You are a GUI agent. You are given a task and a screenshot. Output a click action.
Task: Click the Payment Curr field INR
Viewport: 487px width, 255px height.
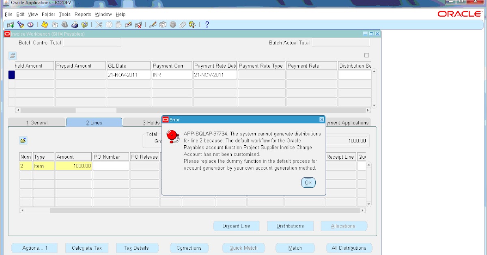tap(172, 75)
